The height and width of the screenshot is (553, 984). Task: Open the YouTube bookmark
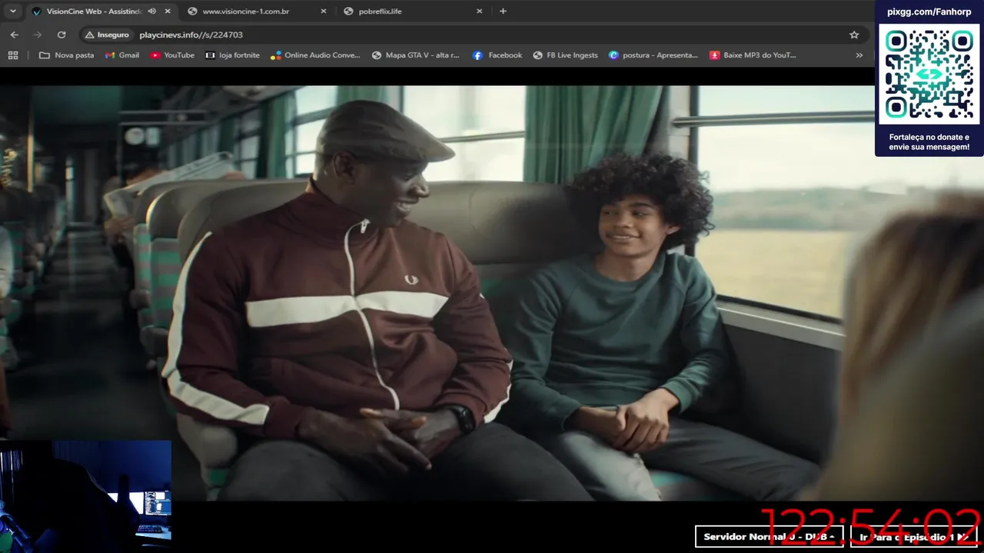tap(172, 55)
